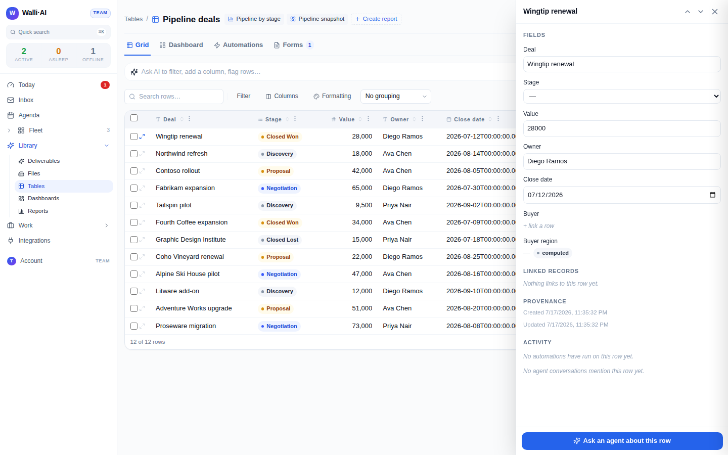
Task: Click the Walli·AI logo icon
Action: pyautogui.click(x=12, y=13)
